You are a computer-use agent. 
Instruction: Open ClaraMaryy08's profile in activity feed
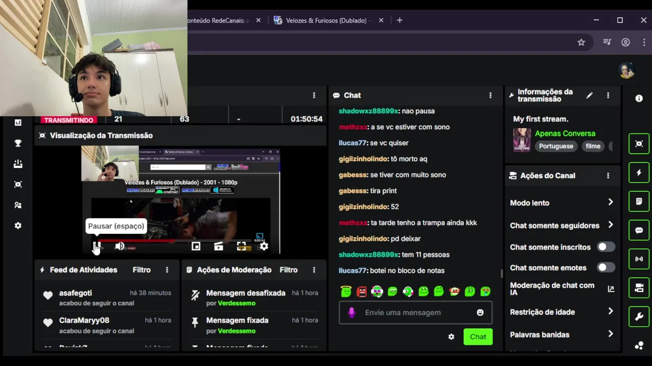(x=84, y=320)
